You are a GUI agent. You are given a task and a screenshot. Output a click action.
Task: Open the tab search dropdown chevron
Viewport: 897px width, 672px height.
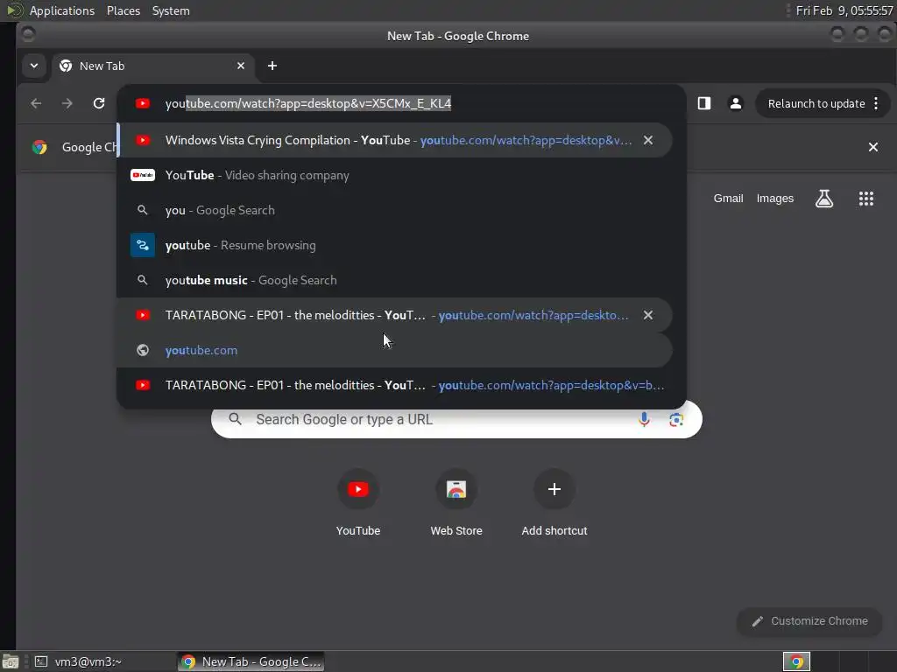(x=34, y=66)
